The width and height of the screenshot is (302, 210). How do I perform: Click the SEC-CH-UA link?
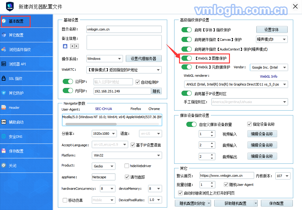(103, 109)
